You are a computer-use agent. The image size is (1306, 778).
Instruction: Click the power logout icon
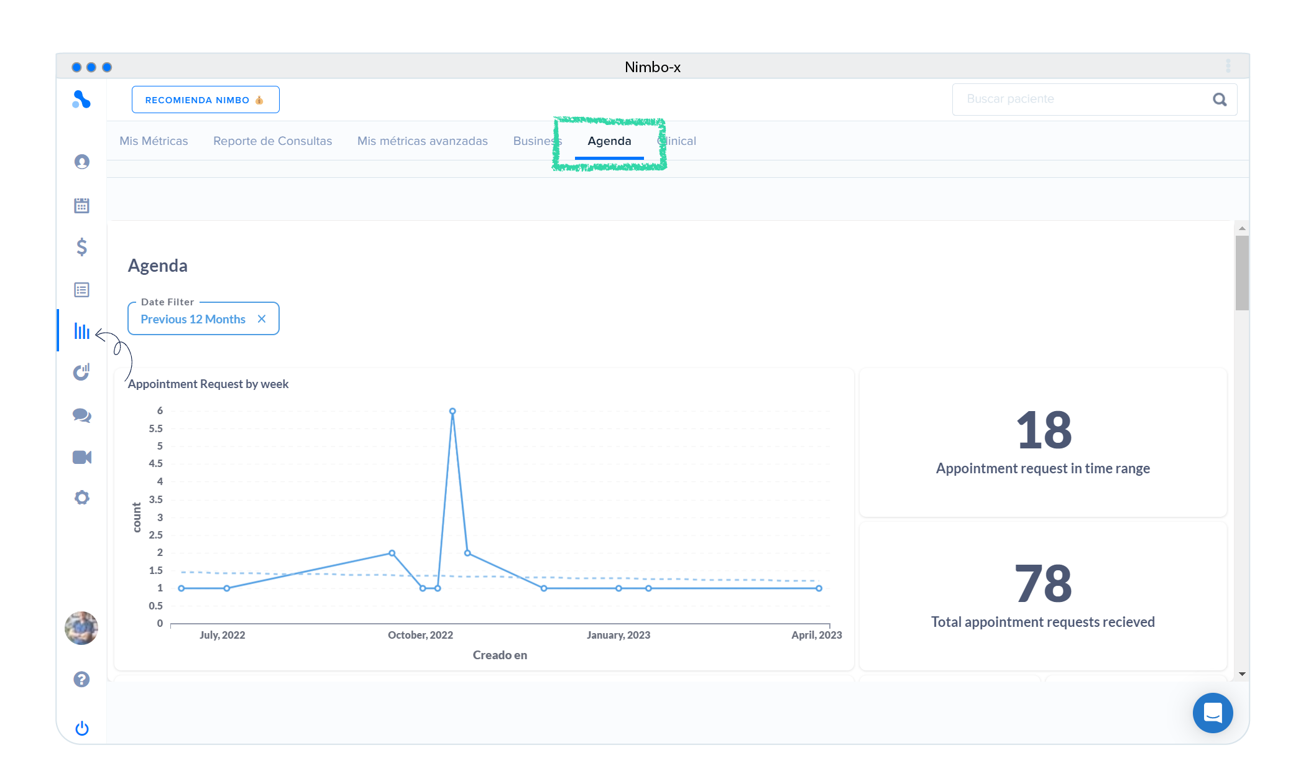[81, 728]
